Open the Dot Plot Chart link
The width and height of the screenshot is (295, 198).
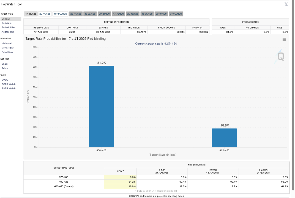click(x=4, y=64)
